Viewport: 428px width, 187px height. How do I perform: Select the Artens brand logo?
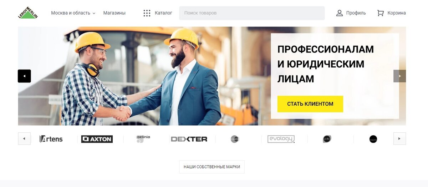(x=51, y=139)
